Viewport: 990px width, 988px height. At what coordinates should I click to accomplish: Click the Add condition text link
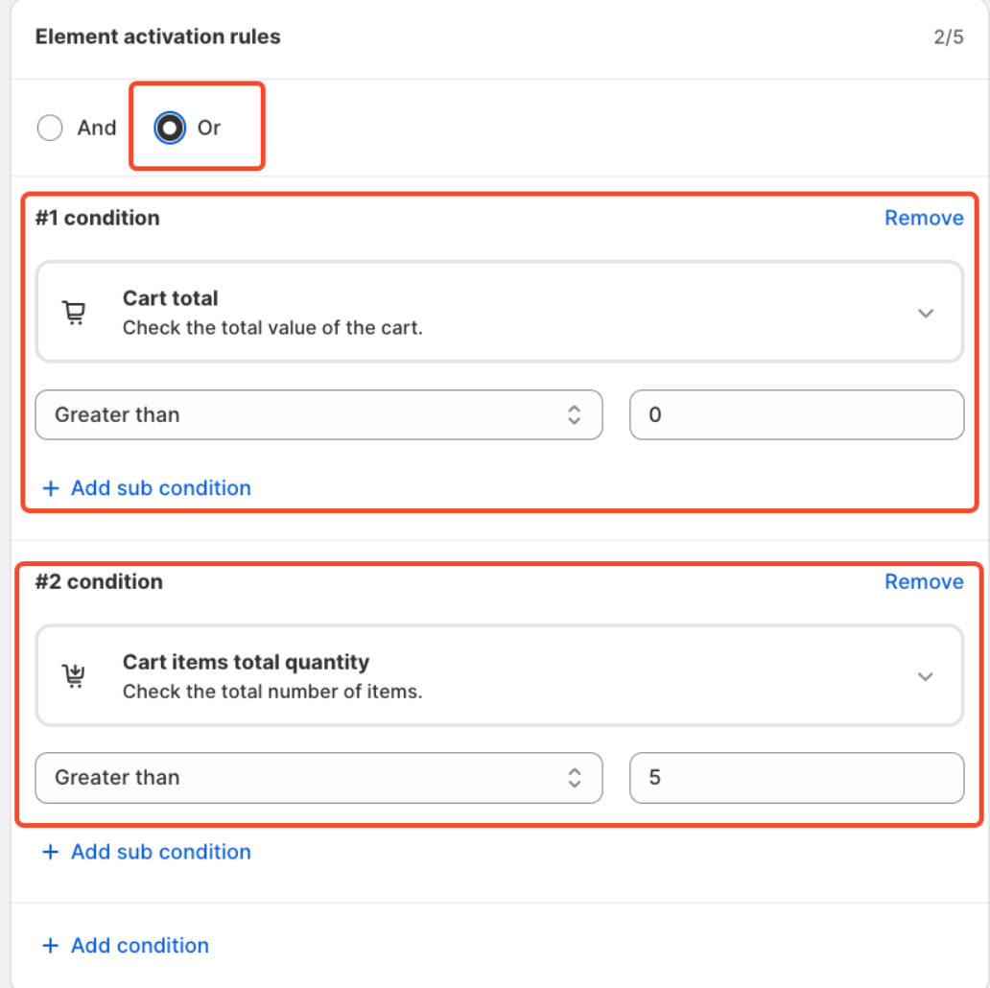click(x=139, y=946)
